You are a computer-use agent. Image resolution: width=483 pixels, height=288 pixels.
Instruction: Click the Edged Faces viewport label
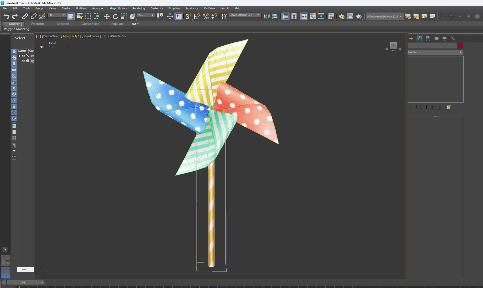91,36
